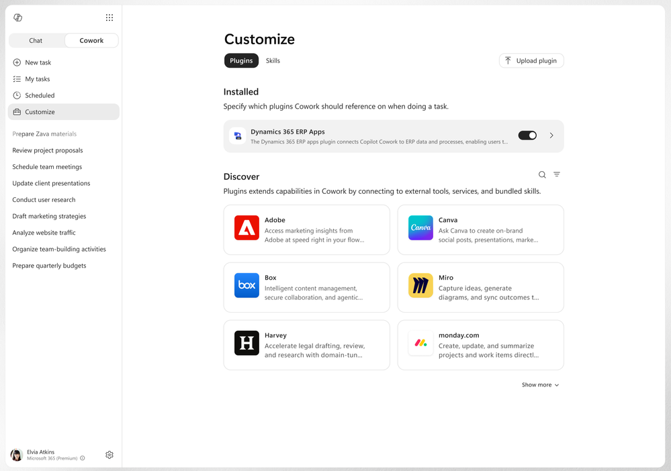Open Prepare Zava materials task
Screen dimensions: 671x471
(44, 134)
